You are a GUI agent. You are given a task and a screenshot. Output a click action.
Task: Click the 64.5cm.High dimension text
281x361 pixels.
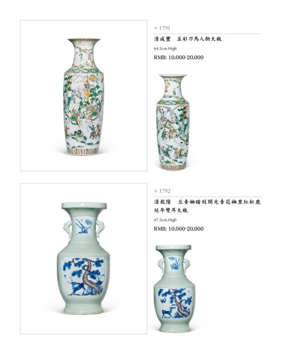pos(165,49)
